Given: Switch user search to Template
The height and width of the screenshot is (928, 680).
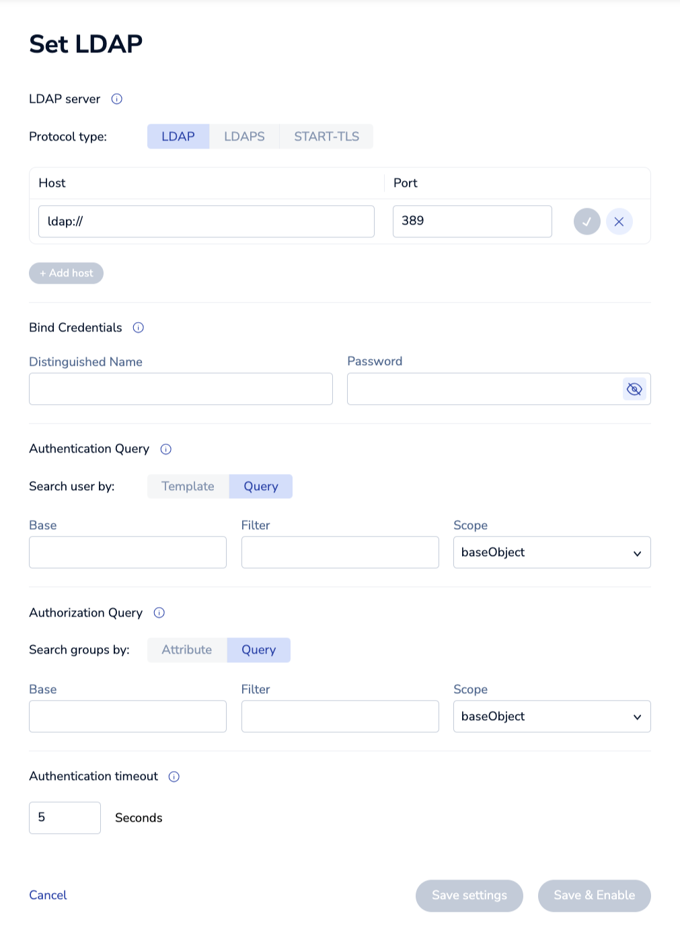Looking at the screenshot, I should click(x=188, y=486).
